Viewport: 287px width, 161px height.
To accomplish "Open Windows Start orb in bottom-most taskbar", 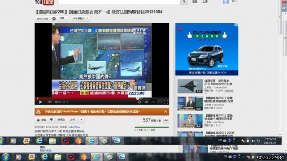I will (x=5, y=157).
